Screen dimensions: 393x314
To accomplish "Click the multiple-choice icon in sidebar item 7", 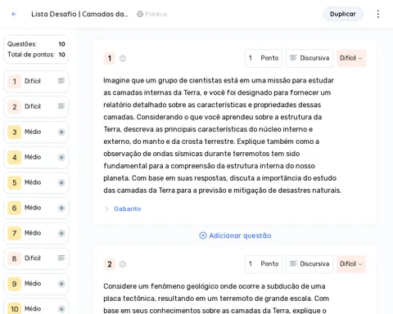I will (x=61, y=233).
